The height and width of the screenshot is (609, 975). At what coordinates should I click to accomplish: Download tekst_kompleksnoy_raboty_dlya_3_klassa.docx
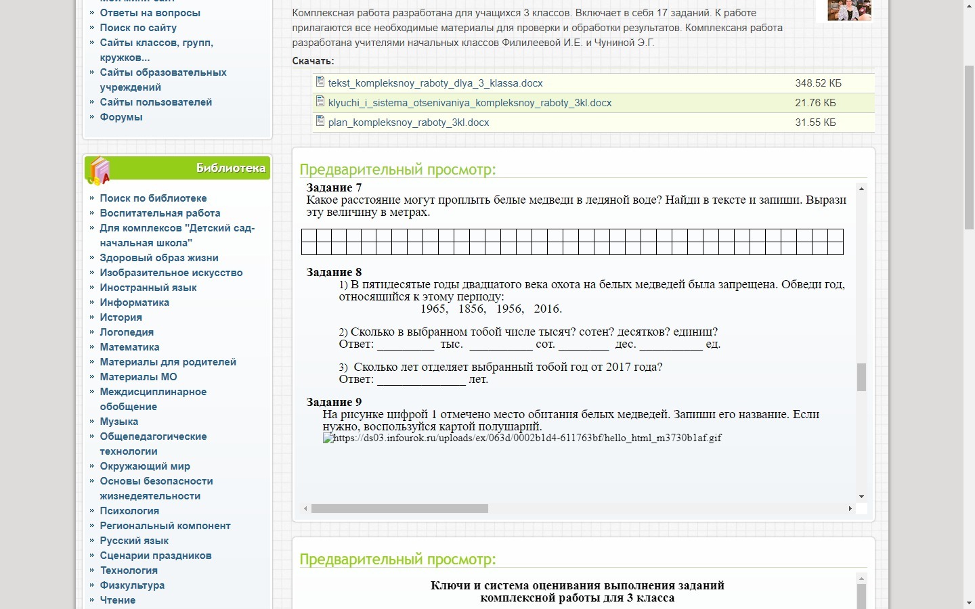(x=435, y=83)
